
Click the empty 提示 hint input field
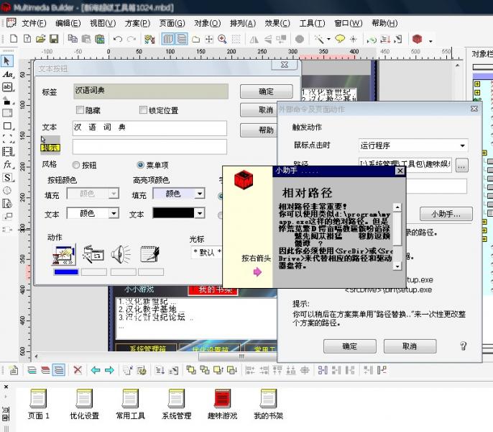point(149,147)
